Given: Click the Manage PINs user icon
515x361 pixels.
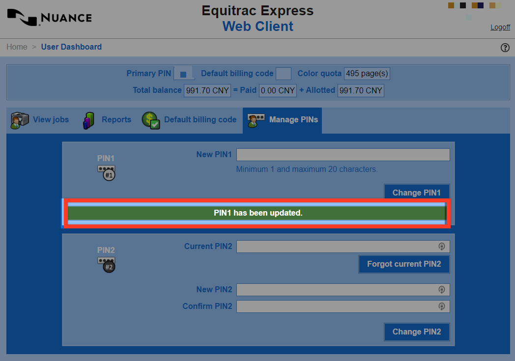Looking at the screenshot, I should pyautogui.click(x=256, y=120).
